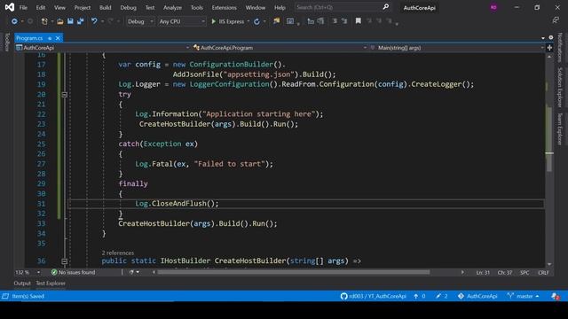Viewport: 568px width, 319px height.
Task: Open the Live Share feedback icon
Action: point(556,20)
